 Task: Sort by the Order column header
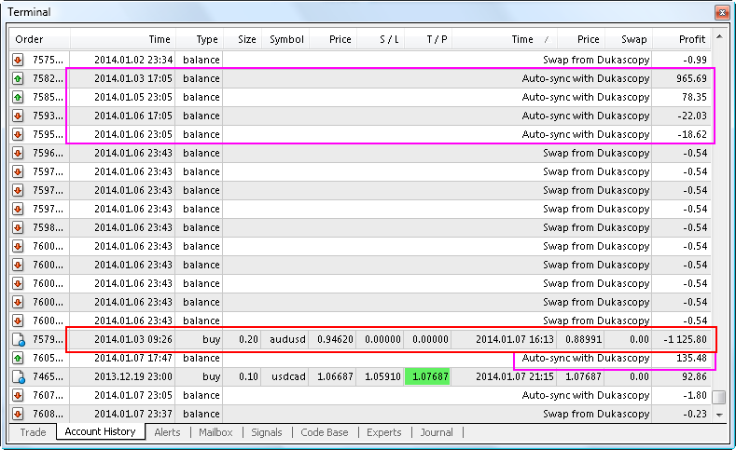(39, 39)
